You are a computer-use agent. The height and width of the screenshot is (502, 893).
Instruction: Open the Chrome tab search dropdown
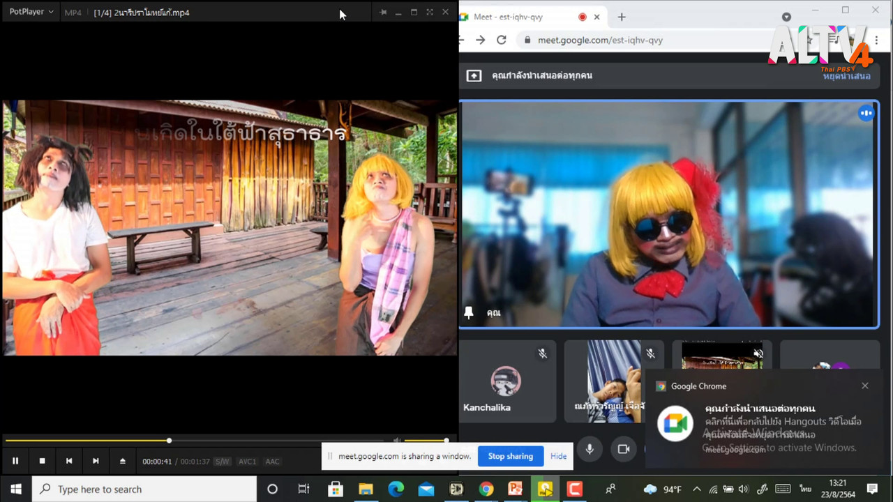786,17
